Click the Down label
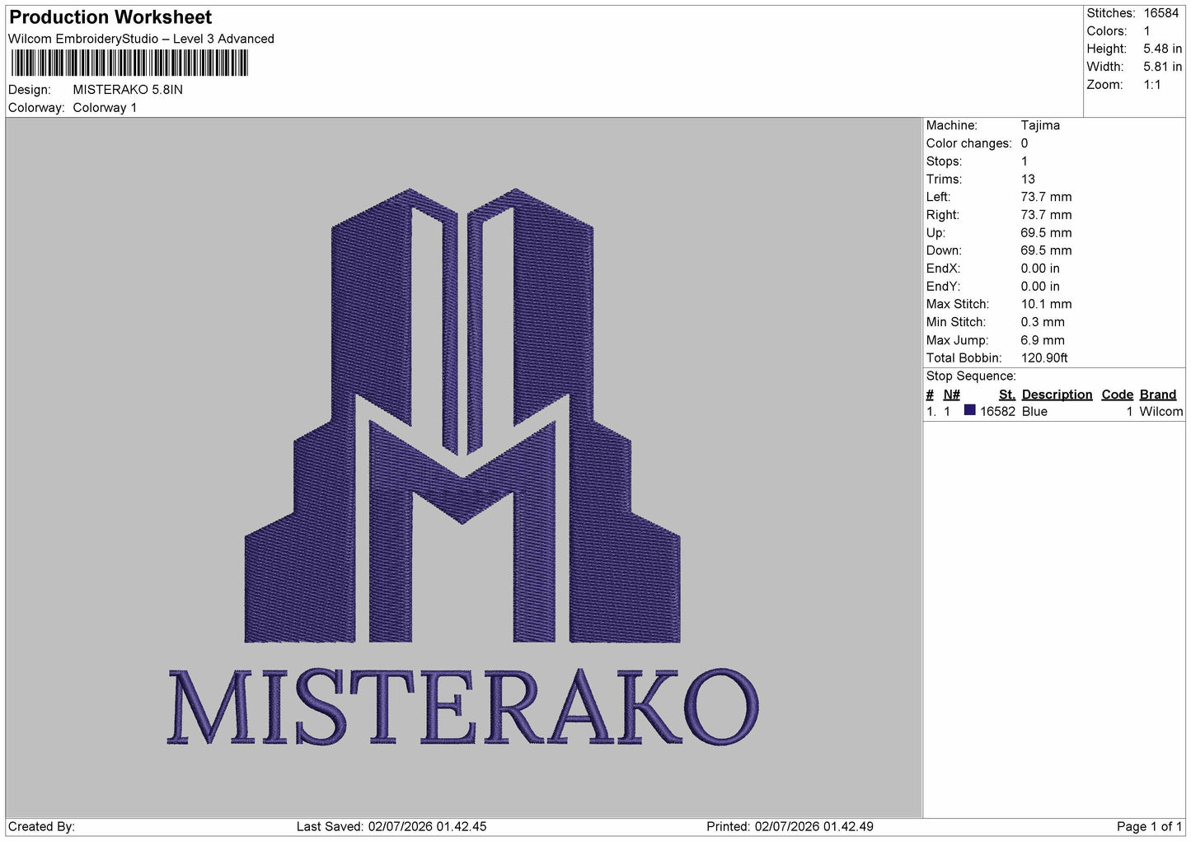 (x=944, y=250)
